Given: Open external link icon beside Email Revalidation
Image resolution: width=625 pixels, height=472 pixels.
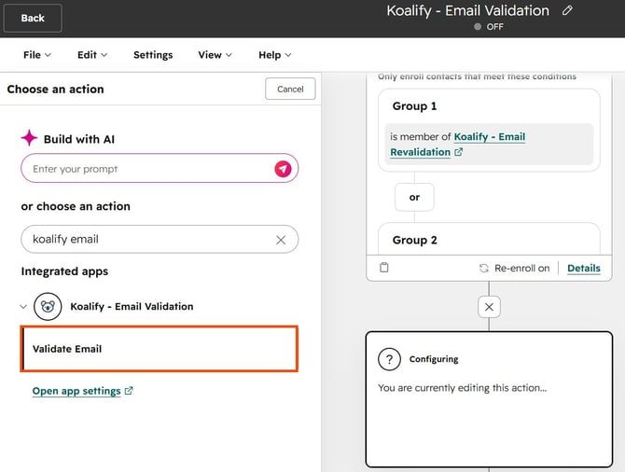Looking at the screenshot, I should [x=458, y=152].
